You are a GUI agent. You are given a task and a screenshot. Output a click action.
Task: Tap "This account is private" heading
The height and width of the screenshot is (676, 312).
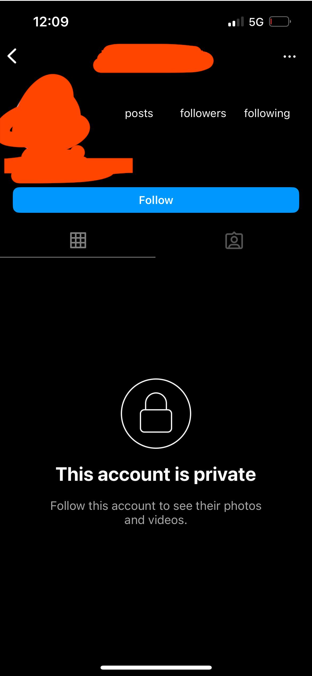(156, 474)
